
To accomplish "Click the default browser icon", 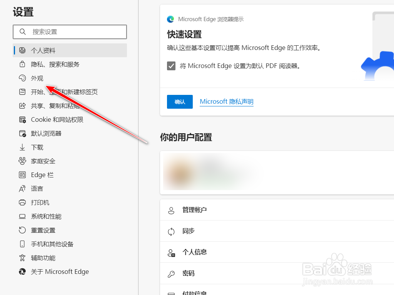I will coord(22,133).
